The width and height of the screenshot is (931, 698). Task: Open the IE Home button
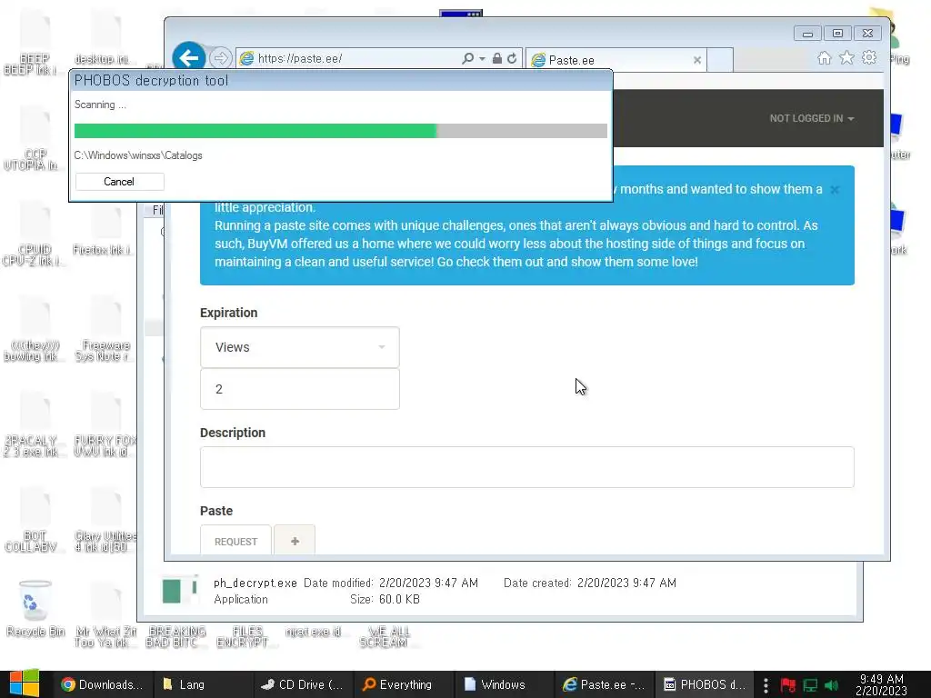[824, 57]
